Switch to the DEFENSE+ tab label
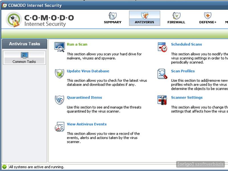This screenshot has width=228, height=171. tap(208, 22)
